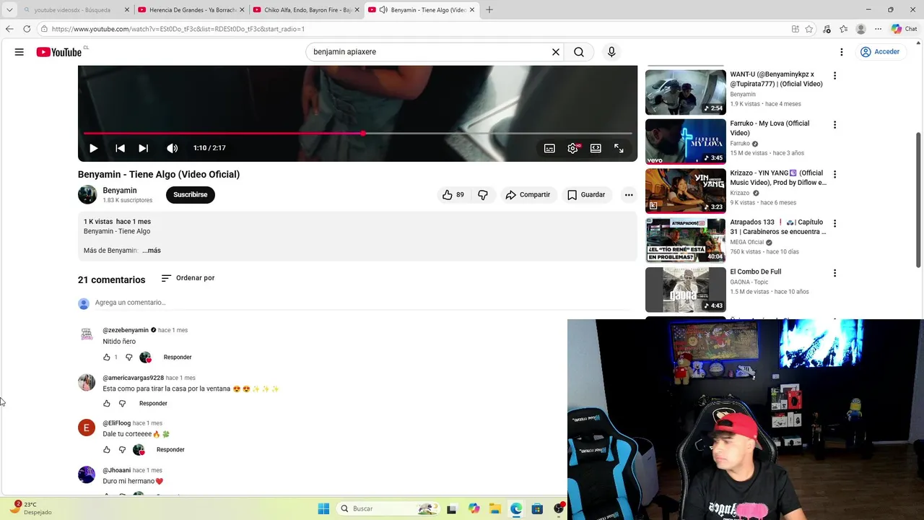Like the @zezebenyamin comment
924x520 pixels.
(107, 357)
